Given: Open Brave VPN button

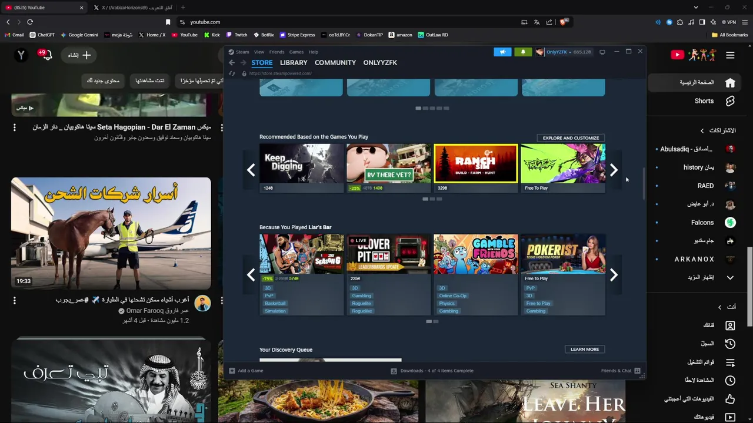Looking at the screenshot, I should click(x=729, y=22).
